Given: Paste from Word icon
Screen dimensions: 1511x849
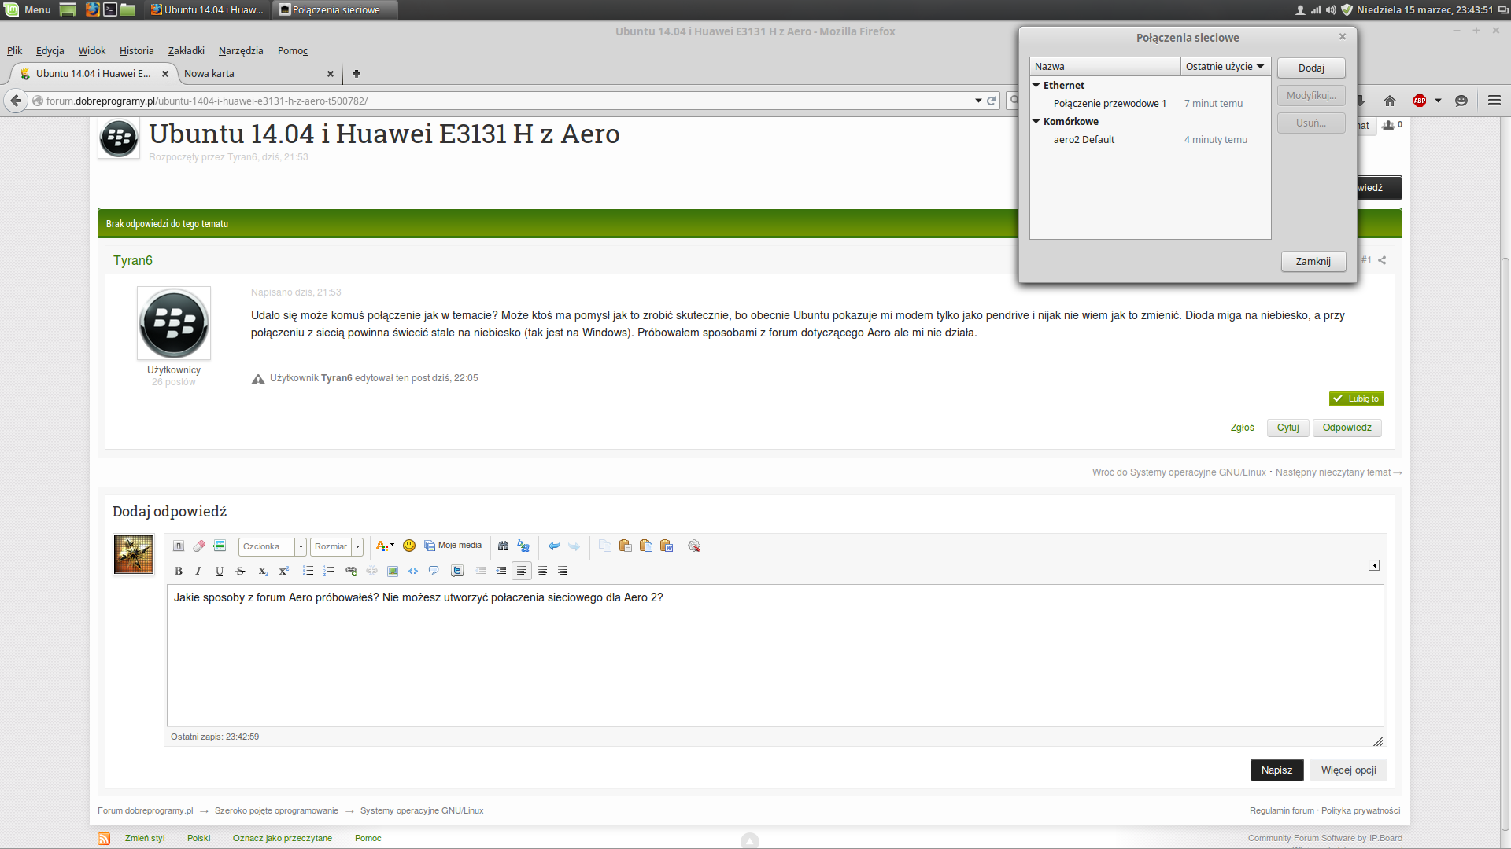Looking at the screenshot, I should coord(667,546).
